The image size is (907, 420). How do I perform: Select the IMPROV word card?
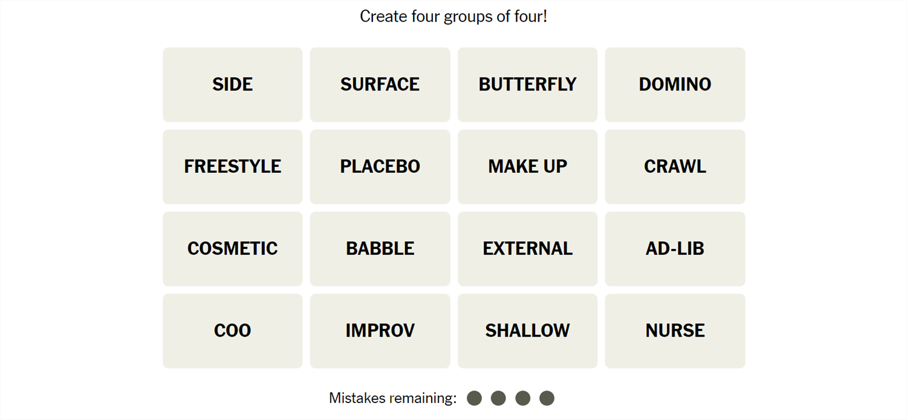tap(380, 331)
